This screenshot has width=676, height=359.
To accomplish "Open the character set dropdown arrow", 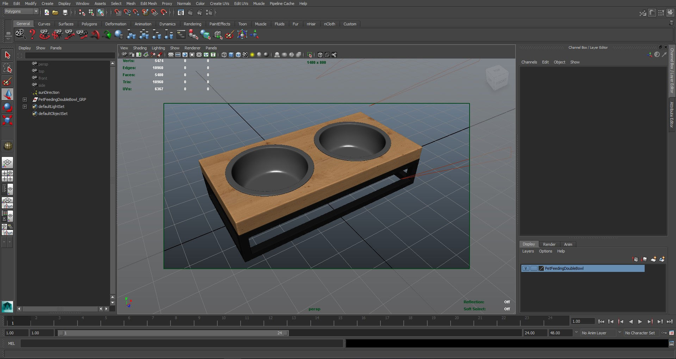I will pos(620,333).
